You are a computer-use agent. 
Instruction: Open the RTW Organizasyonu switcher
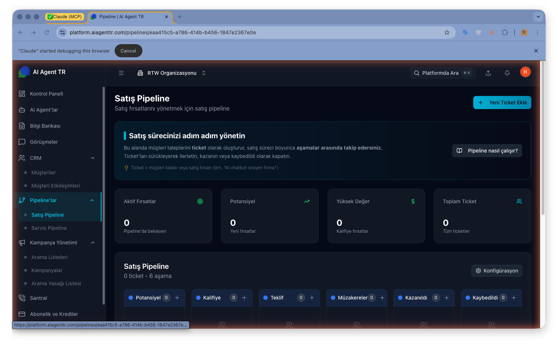172,73
